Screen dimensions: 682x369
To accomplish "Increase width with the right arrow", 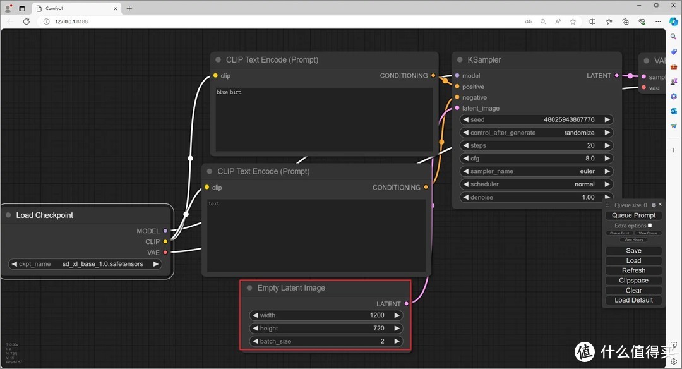I will (397, 315).
